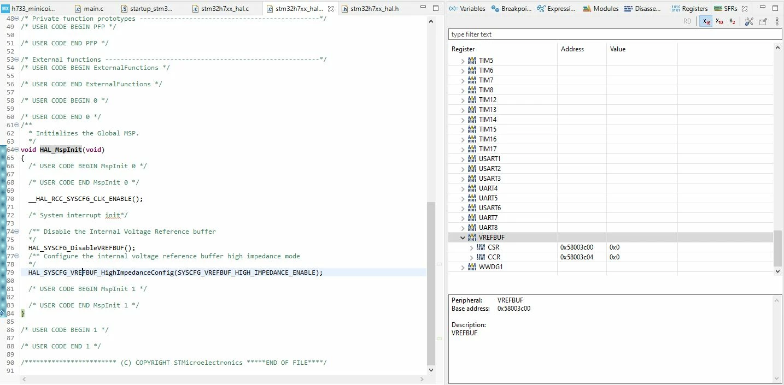Image resolution: width=784 pixels, height=385 pixels.
Task: Open the Modules tab
Action: click(x=601, y=9)
